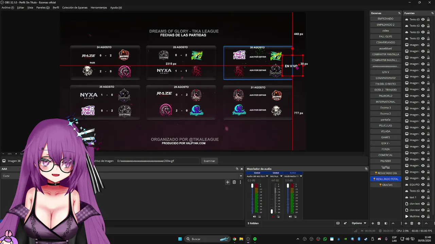Move scene up with the Escenas arrow
This screenshot has height=244, width=435.
[x=393, y=223]
